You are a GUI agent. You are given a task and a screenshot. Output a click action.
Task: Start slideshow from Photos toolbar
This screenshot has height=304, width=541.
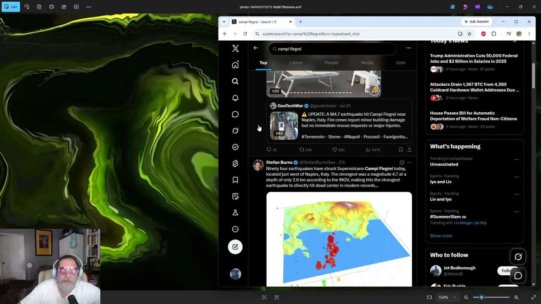click(x=76, y=7)
